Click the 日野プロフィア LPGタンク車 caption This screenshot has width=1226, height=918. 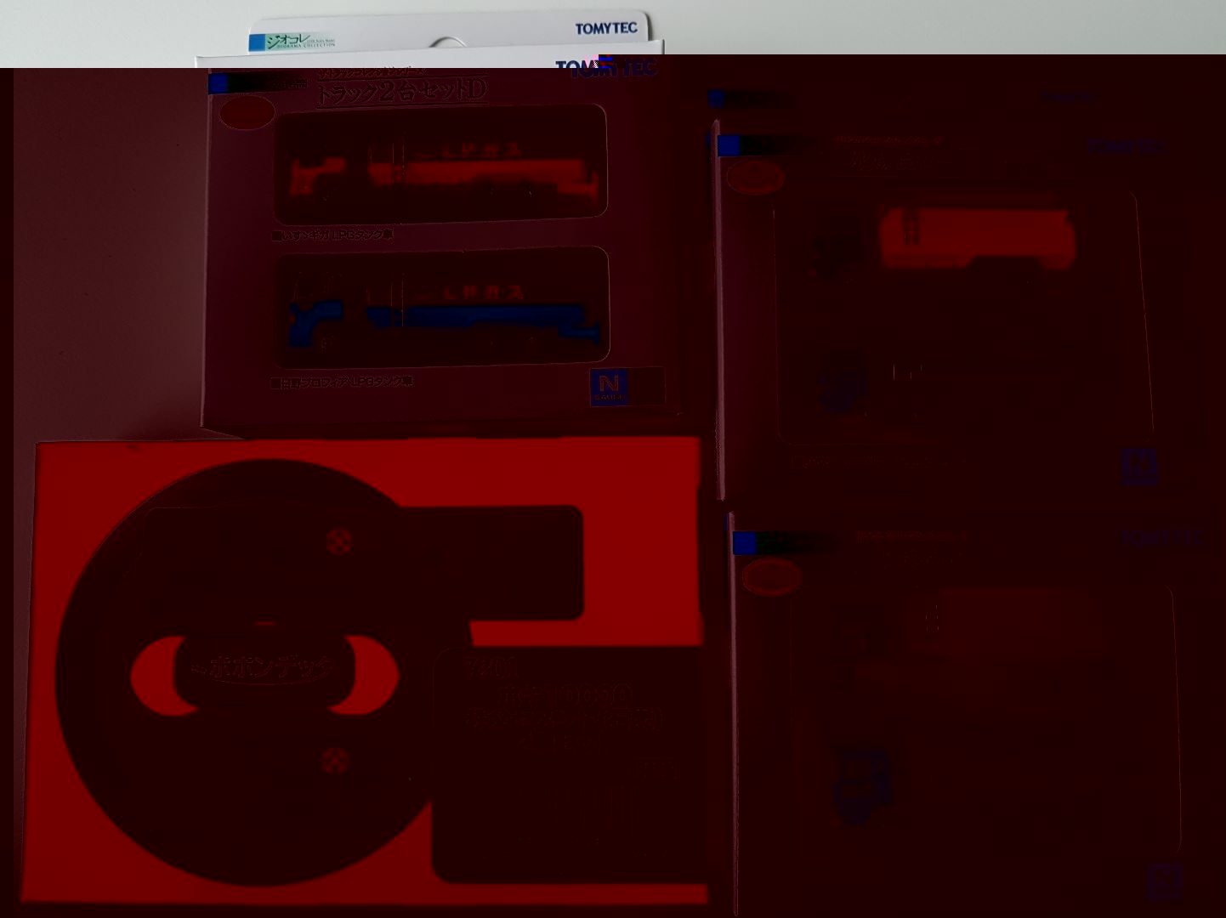pyautogui.click(x=342, y=382)
